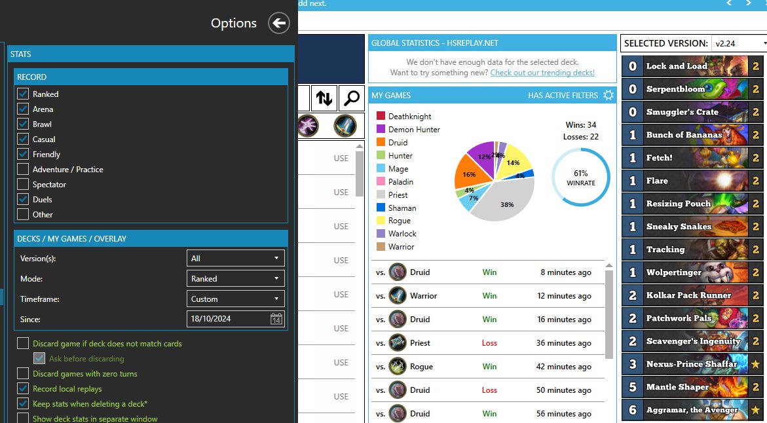Uncheck Keep stats when deleting a deck
This screenshot has width=767, height=423.
[23, 404]
